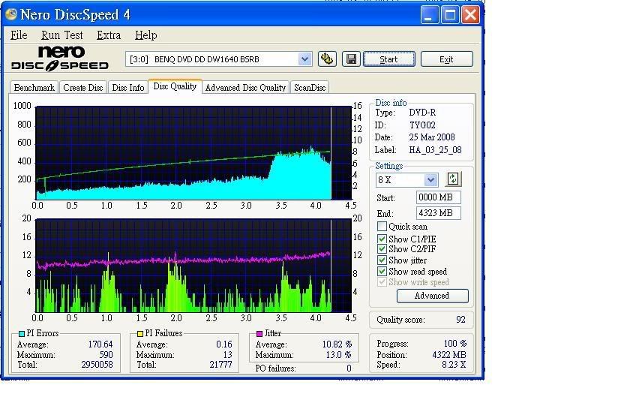Switch to the Disc Info tab
Screen dimensions: 630x394
point(128,87)
